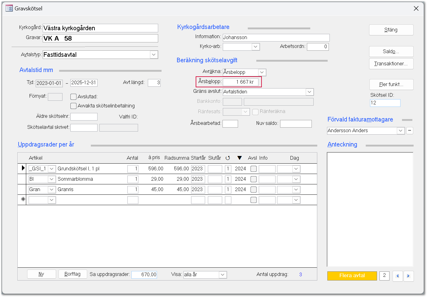Click the yellow Flera avtal button

(x=352, y=276)
